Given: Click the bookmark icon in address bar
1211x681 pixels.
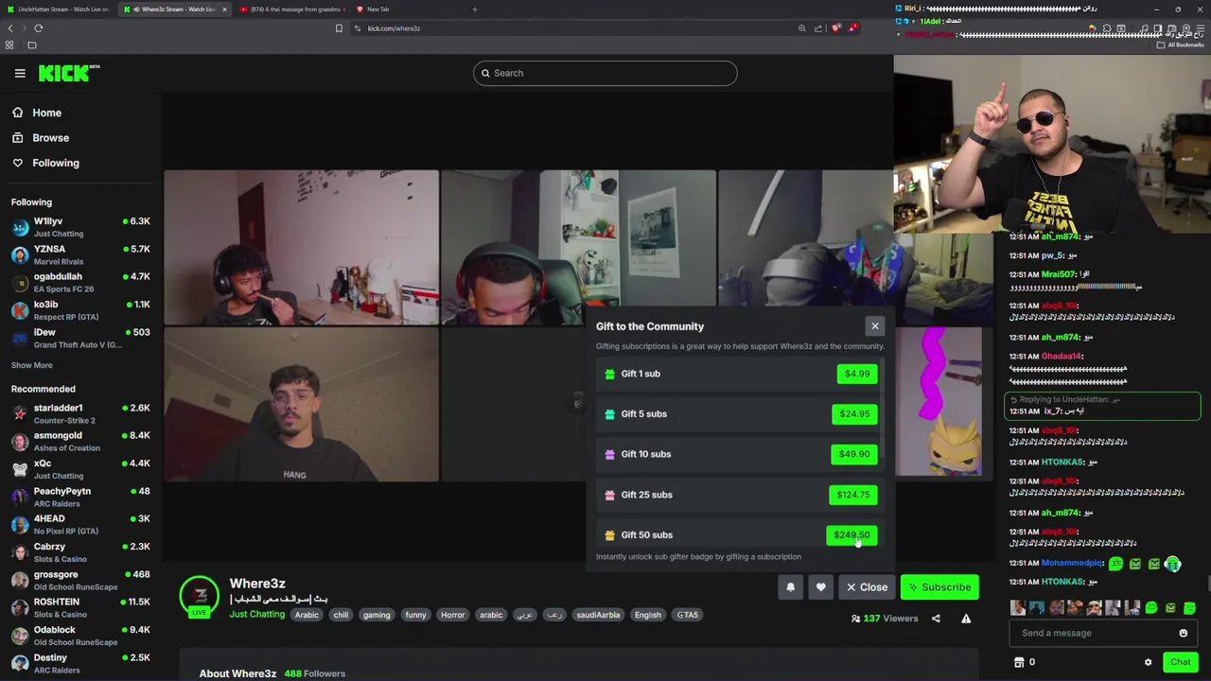Looking at the screenshot, I should click(x=339, y=28).
